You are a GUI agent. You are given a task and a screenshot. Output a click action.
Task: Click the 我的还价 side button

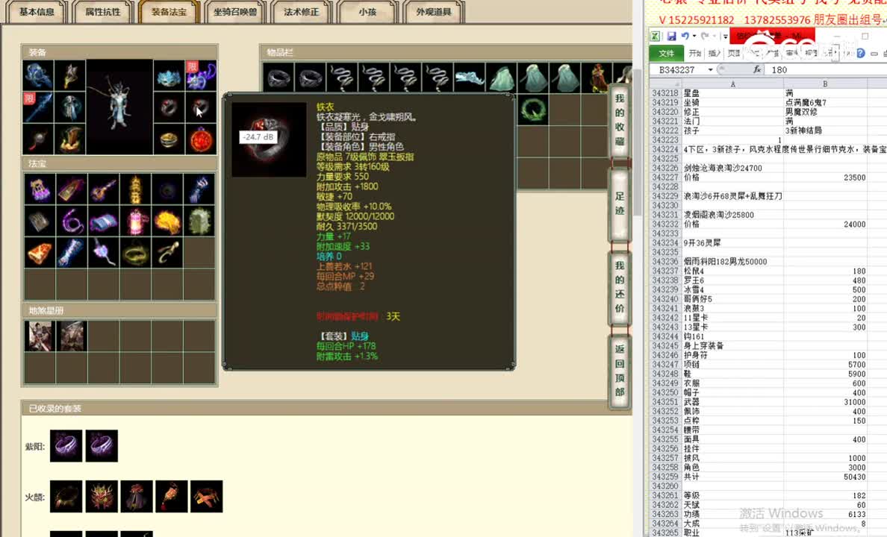point(620,287)
